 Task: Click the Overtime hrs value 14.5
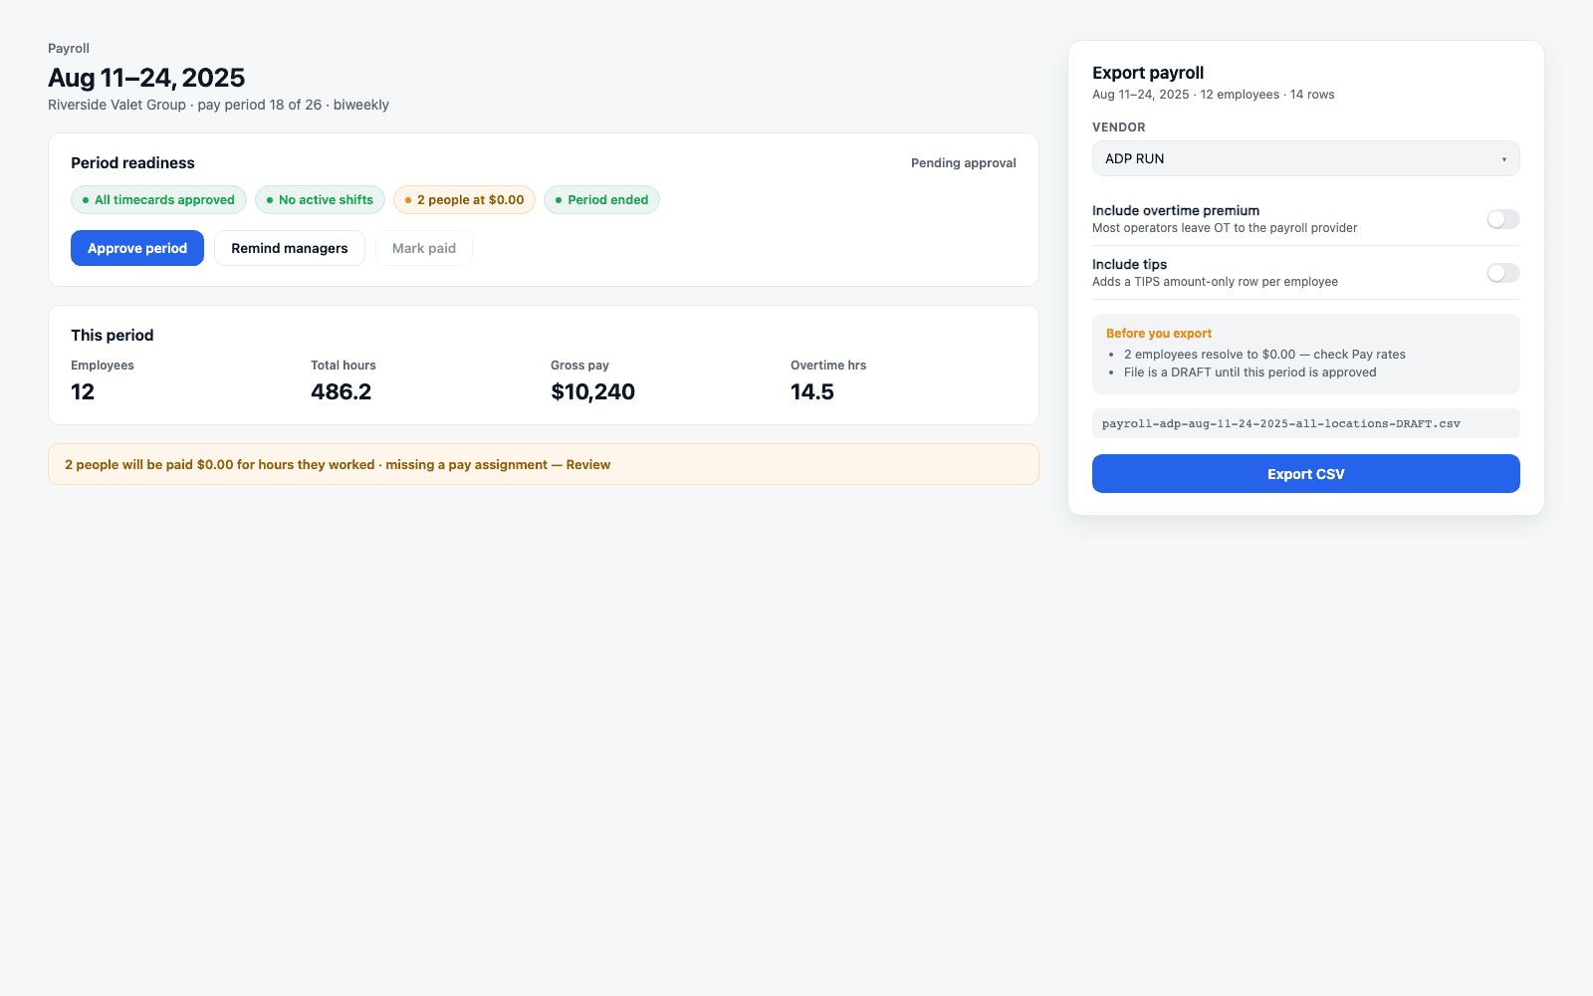[812, 392]
